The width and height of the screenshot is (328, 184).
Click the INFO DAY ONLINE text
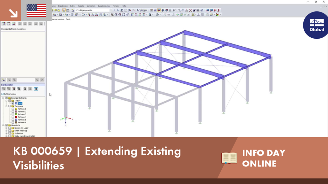click(x=264, y=158)
